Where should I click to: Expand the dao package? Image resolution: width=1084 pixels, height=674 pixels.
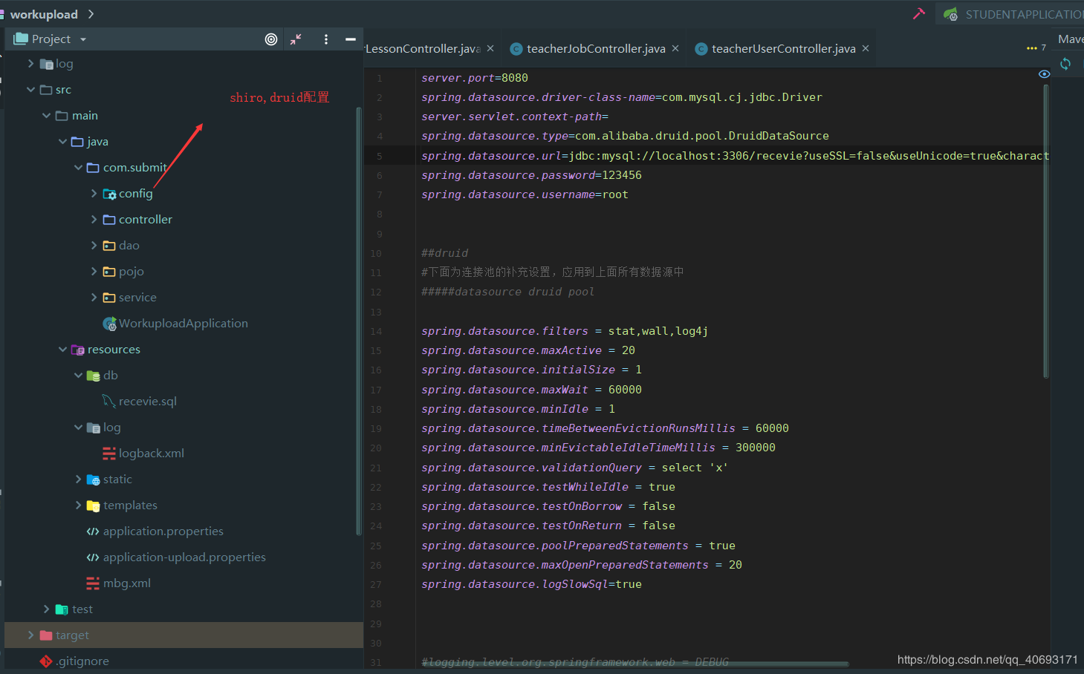click(x=94, y=246)
